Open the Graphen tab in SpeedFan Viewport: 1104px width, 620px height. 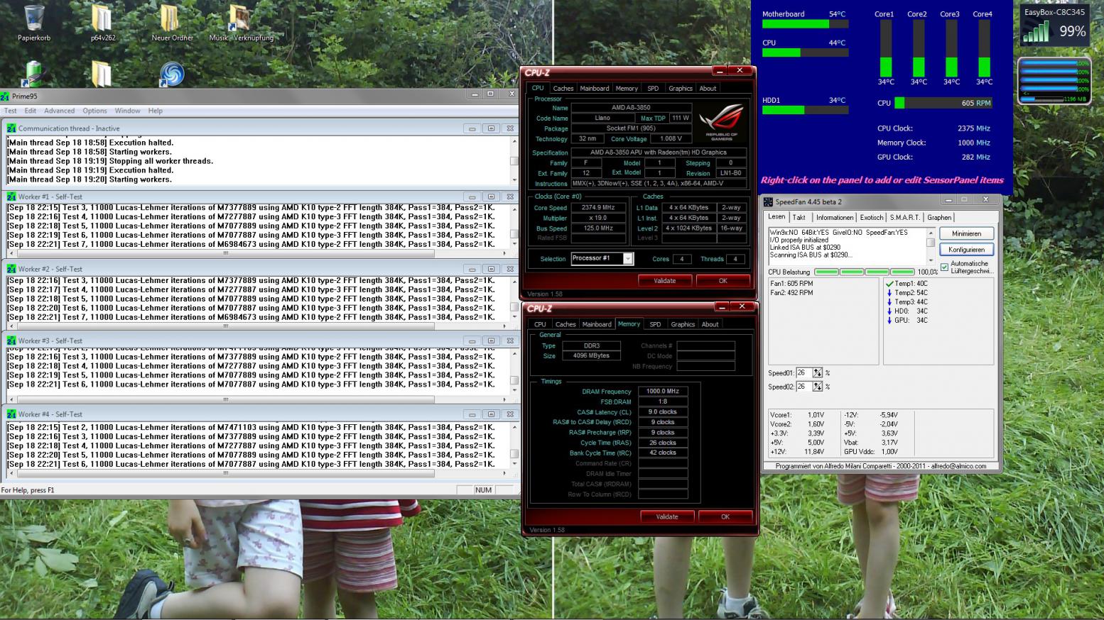[939, 218]
